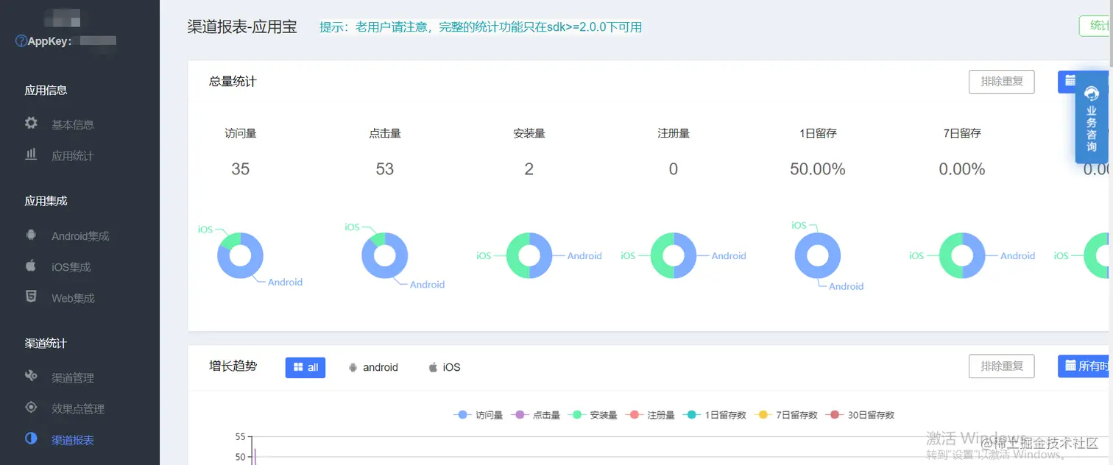The height and width of the screenshot is (465, 1113).
Task: Click the 所有时 date button in 增长趋势
Action: [x=1085, y=366]
